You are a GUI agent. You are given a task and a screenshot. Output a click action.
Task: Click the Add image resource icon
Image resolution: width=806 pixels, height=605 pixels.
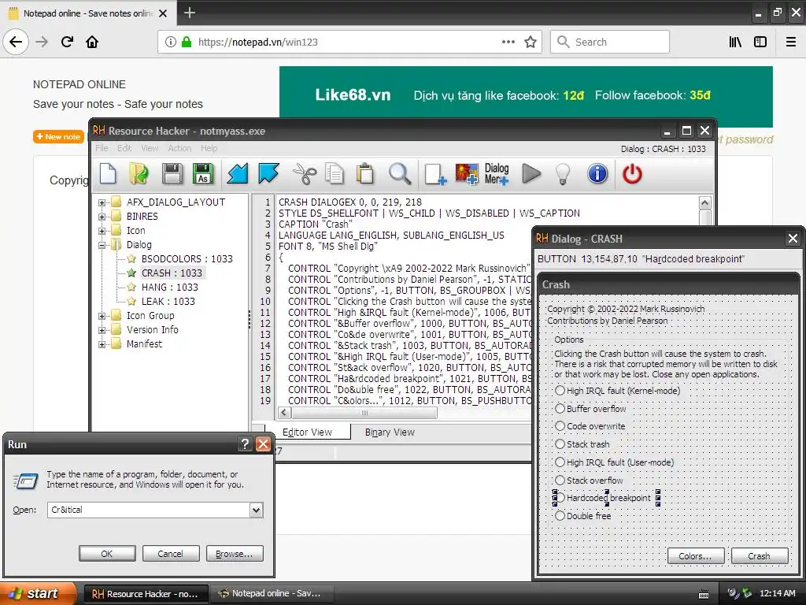pyautogui.click(x=467, y=174)
